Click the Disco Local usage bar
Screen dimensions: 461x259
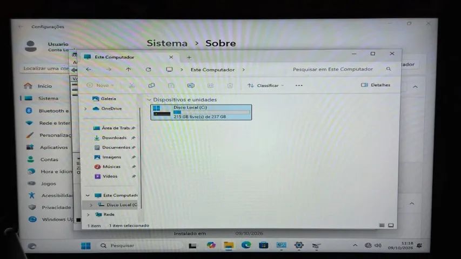211,112
